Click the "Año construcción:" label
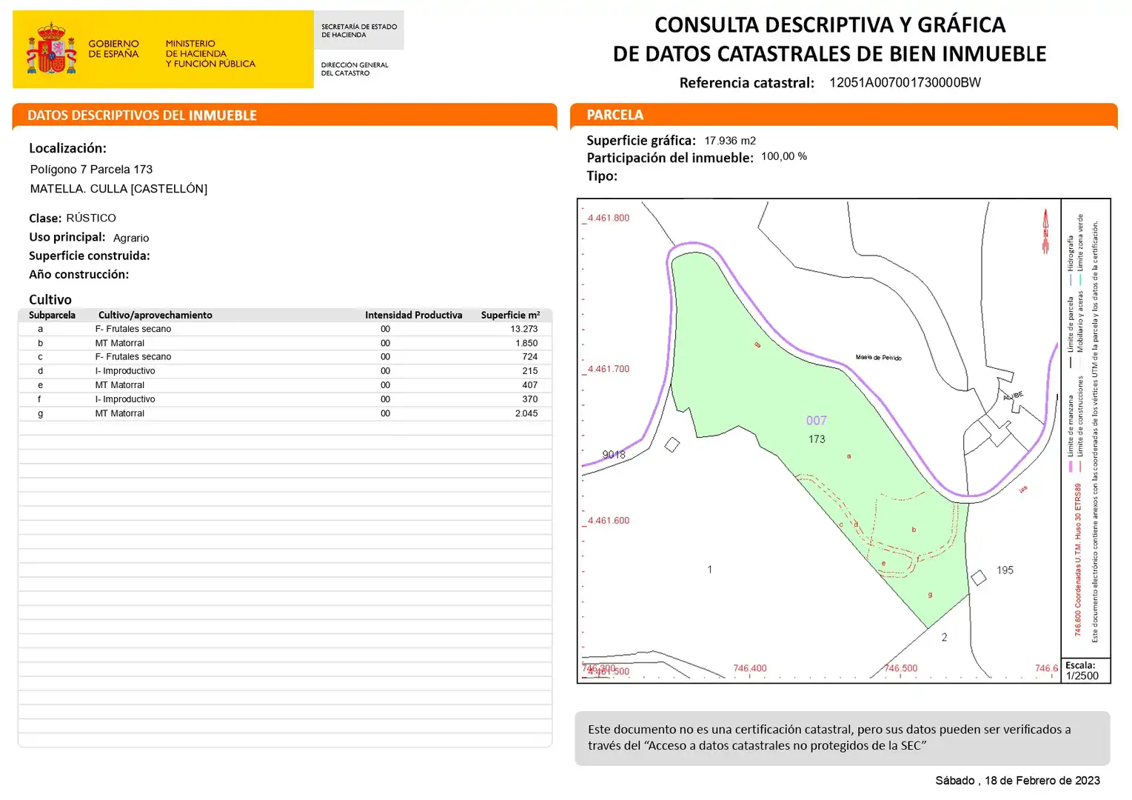1132x800 pixels. pyautogui.click(x=79, y=274)
